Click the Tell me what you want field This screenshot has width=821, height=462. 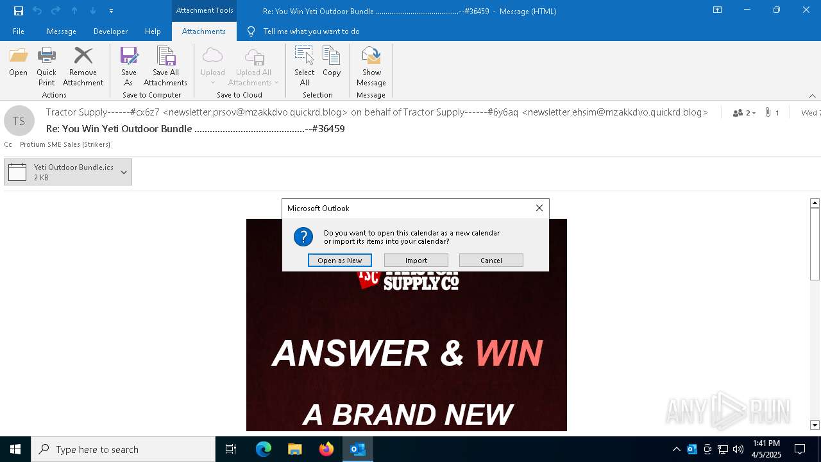click(x=311, y=31)
